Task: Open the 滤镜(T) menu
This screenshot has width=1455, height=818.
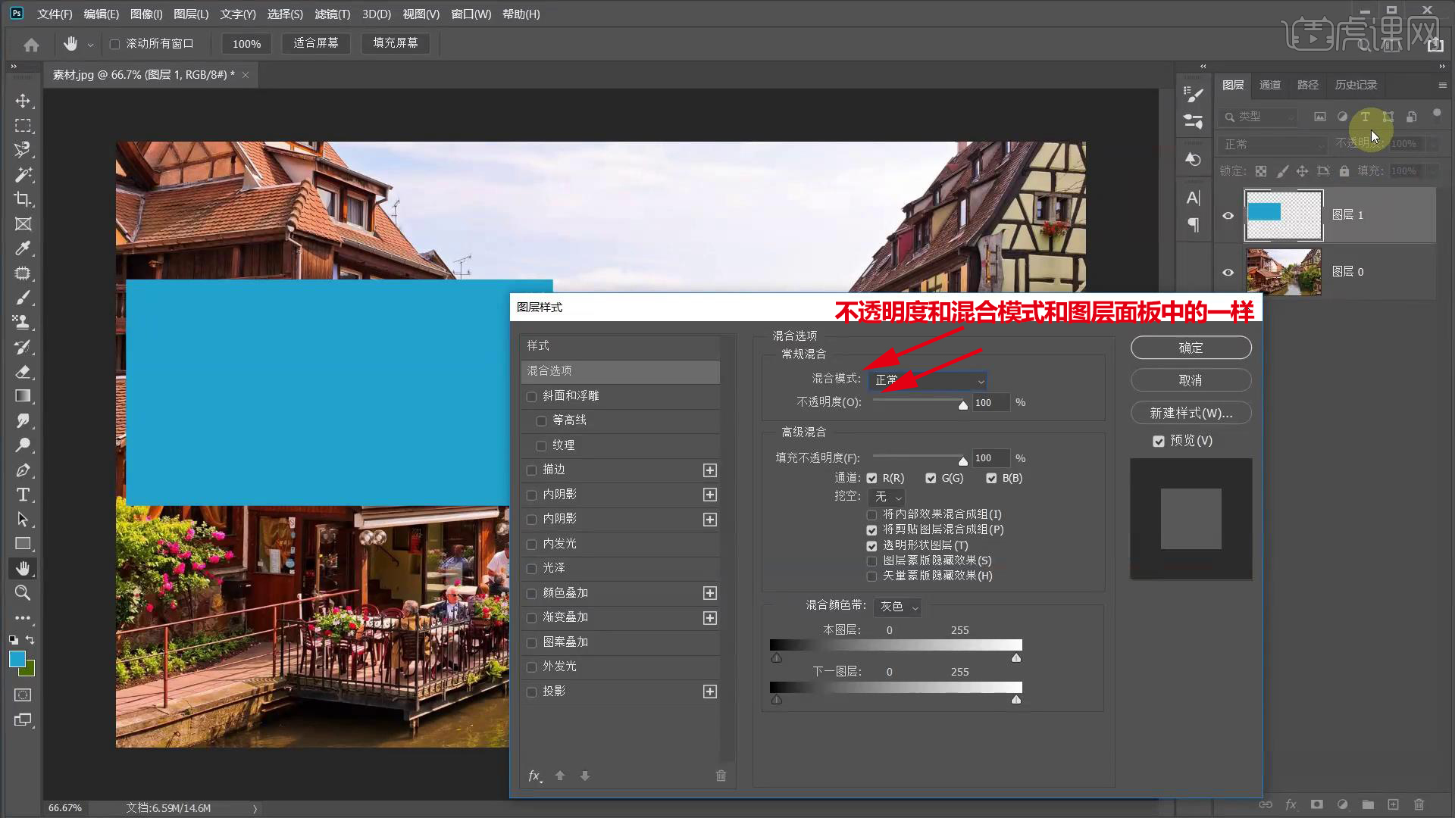Action: [333, 14]
